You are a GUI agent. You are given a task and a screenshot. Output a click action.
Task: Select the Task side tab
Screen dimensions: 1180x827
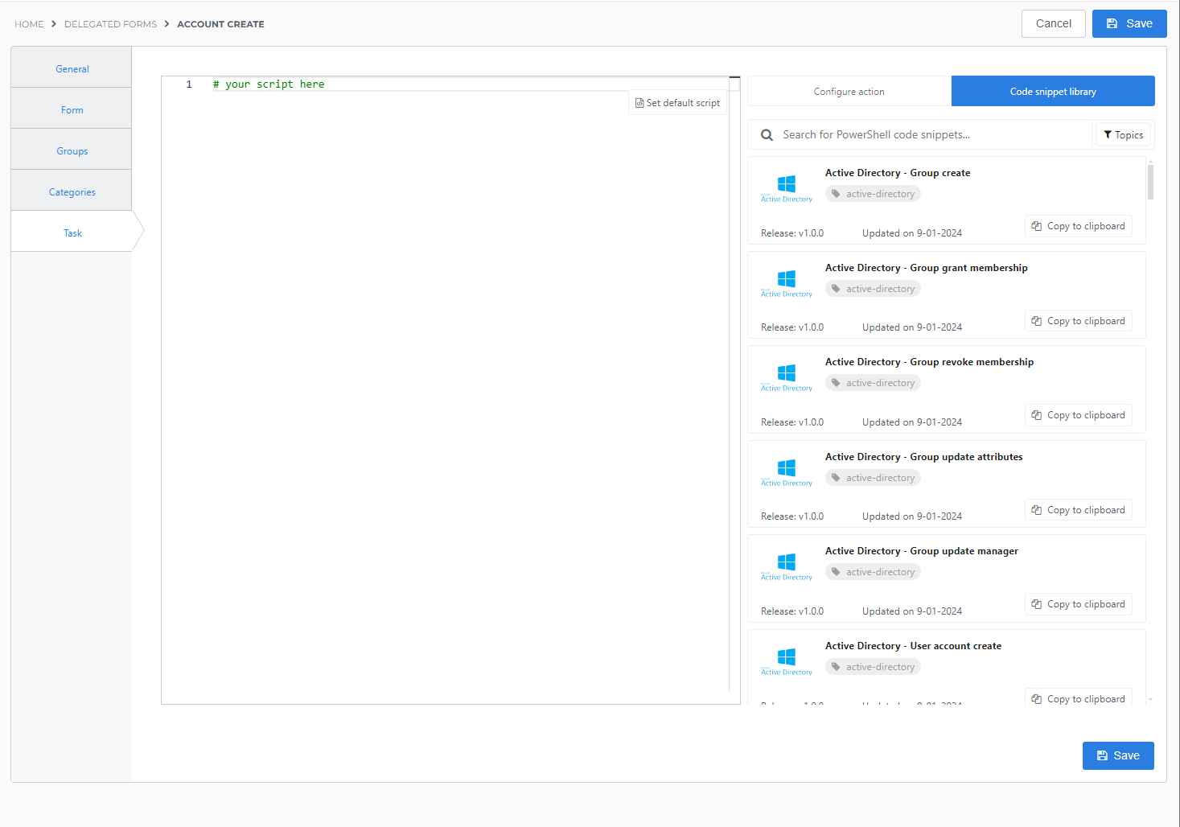tap(72, 232)
